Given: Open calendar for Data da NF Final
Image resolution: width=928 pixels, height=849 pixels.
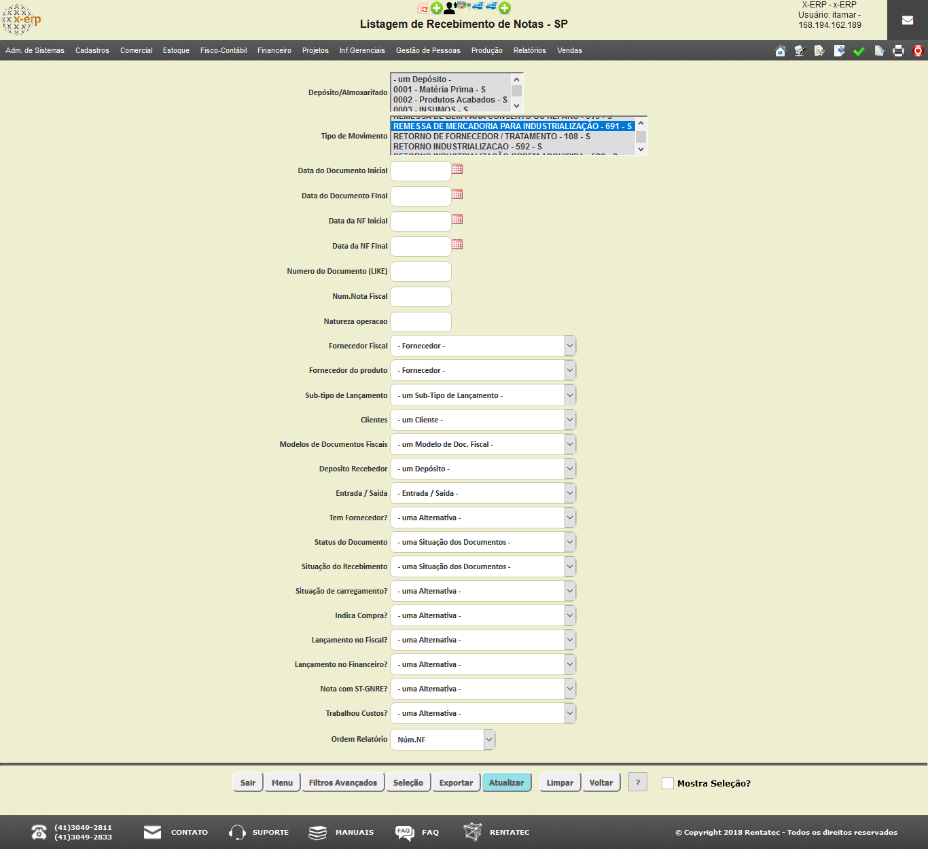Looking at the screenshot, I should point(457,245).
